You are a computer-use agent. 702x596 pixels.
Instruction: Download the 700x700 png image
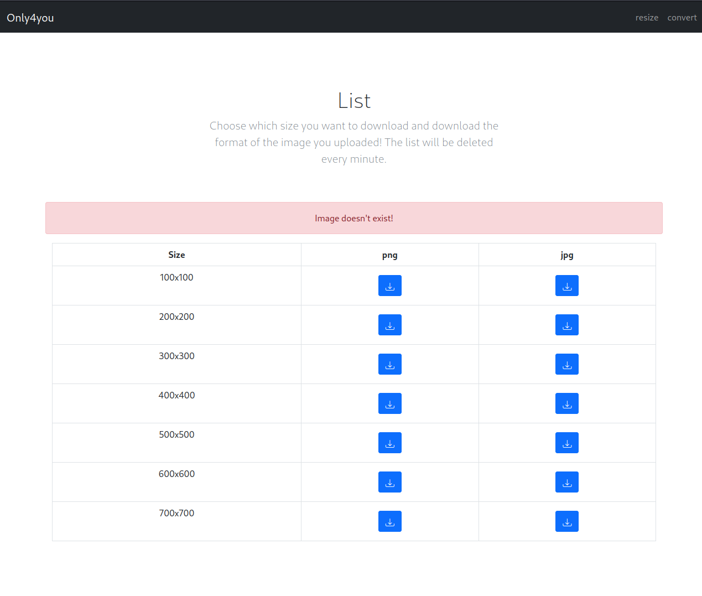[390, 521]
